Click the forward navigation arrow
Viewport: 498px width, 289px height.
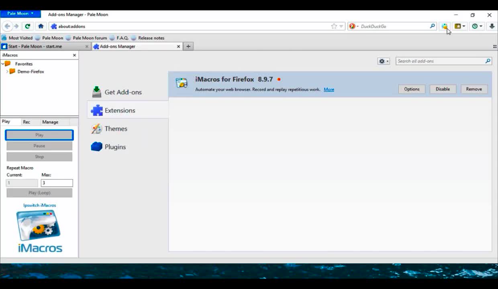click(16, 26)
